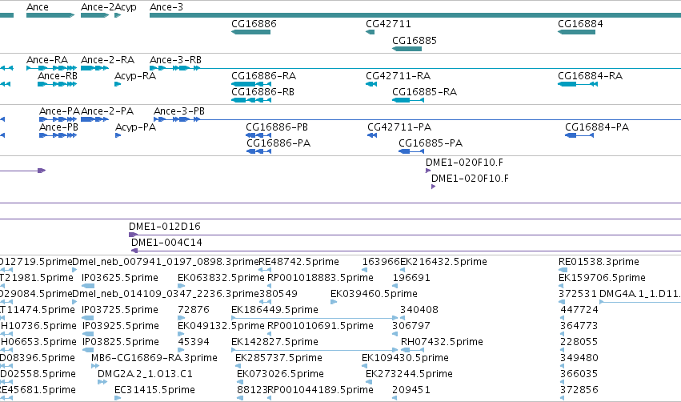Open the 72876 EST label
Viewport: 681px width, 402px height.
coord(194,310)
